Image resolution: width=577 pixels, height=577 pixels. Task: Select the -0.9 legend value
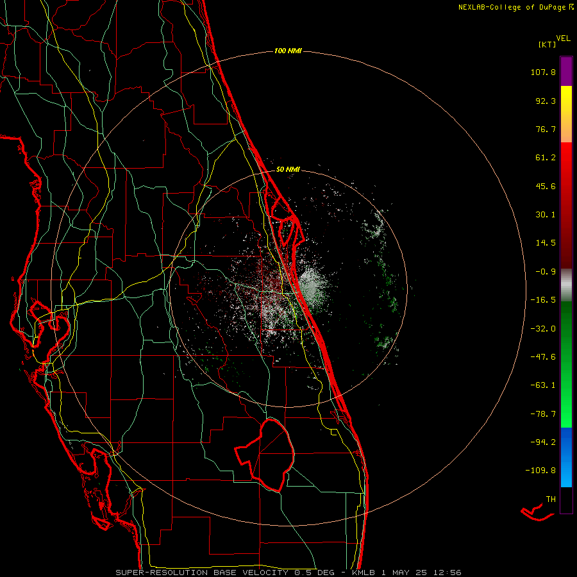(x=546, y=272)
